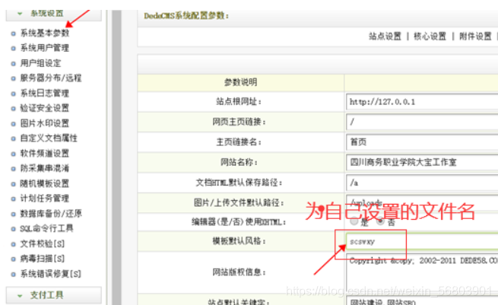Open 图片水印设置
Screen dimensions: 498x305
click(x=45, y=123)
